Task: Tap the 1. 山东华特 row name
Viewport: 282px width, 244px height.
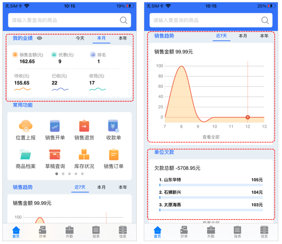Action: point(170,180)
